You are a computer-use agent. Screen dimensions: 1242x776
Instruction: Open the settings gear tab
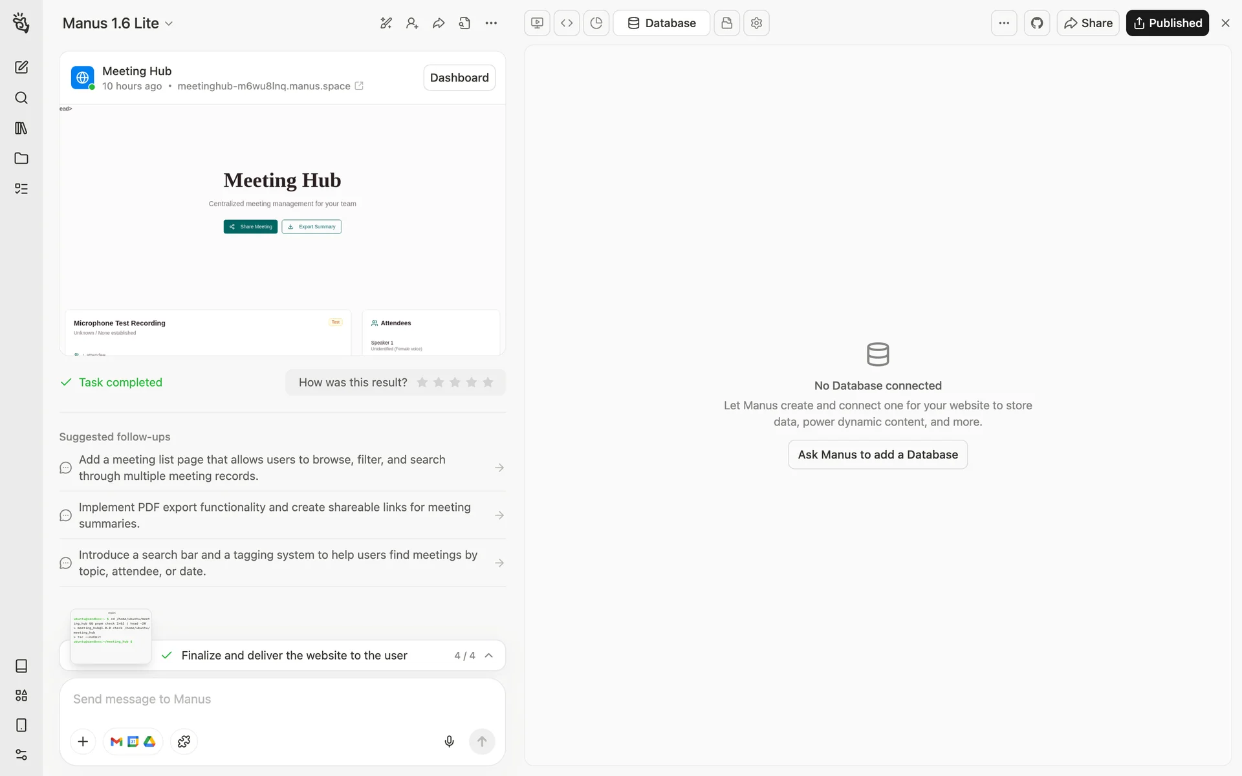coord(756,23)
